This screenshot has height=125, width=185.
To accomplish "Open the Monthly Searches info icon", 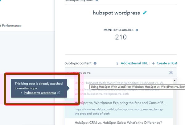I will [137, 30].
